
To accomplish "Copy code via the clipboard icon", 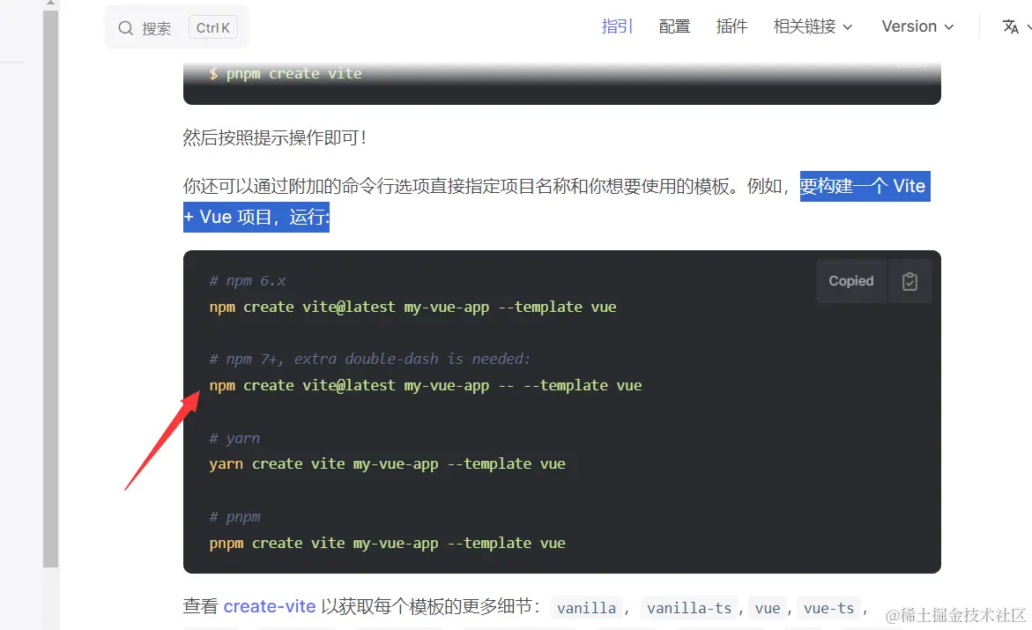I will [x=909, y=280].
